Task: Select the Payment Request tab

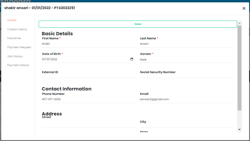Action: pyautogui.click(x=19, y=47)
